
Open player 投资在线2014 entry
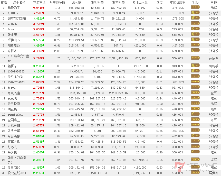click(x=17, y=173)
